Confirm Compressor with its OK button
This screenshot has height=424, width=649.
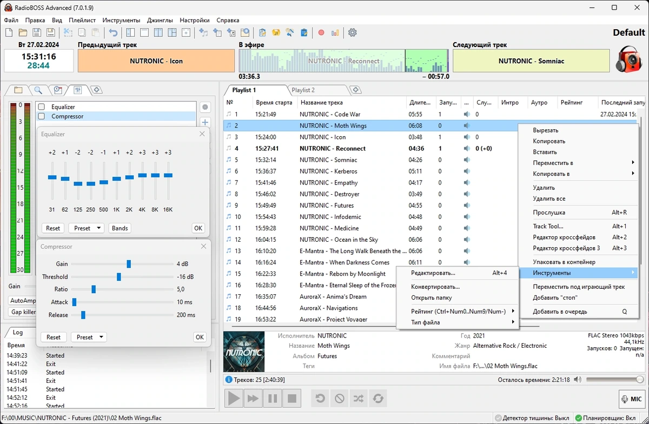[x=200, y=337]
